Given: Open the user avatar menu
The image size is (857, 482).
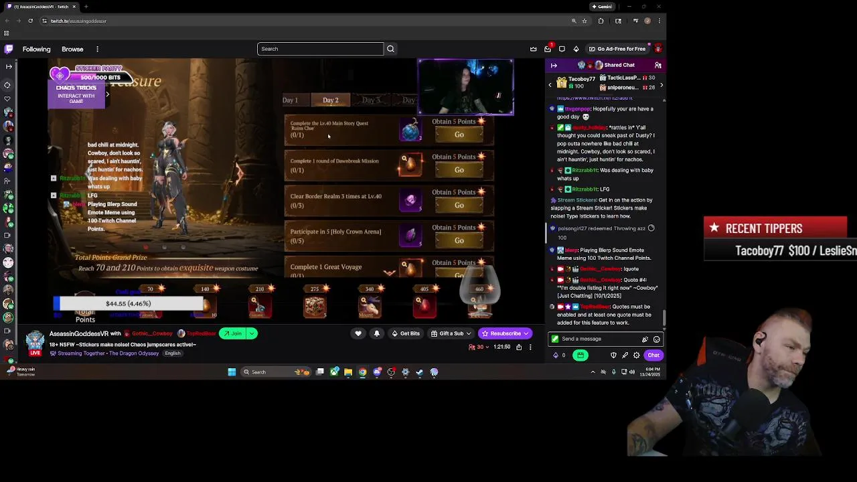Looking at the screenshot, I should point(657,49).
